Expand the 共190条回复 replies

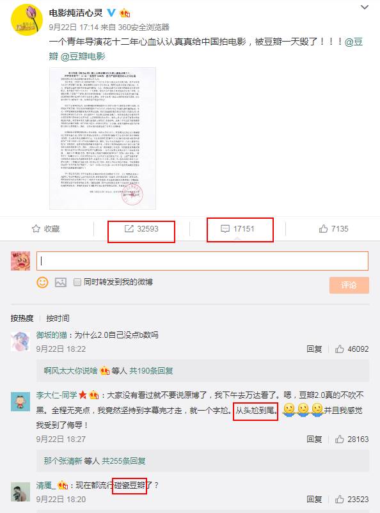[151, 371]
